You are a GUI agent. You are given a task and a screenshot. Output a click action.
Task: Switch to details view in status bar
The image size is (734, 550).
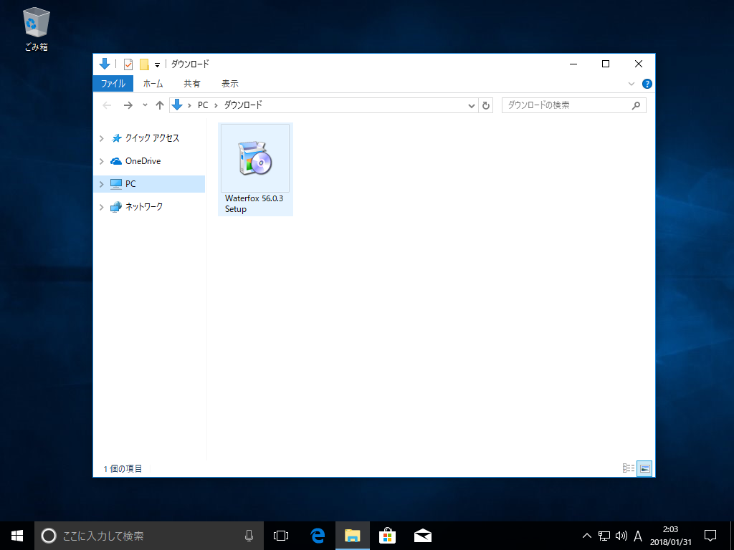(629, 468)
